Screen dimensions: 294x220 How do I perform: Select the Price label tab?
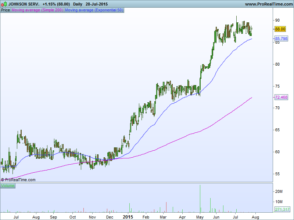pos(6,10)
